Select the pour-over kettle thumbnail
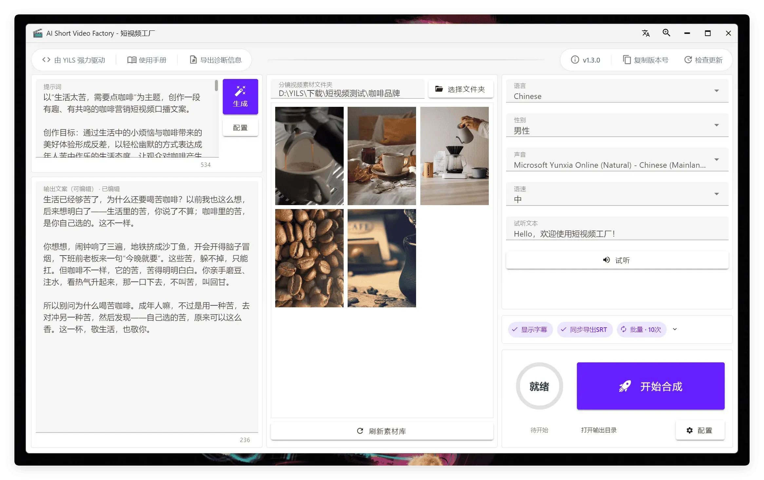The height and width of the screenshot is (480, 764). coord(454,156)
